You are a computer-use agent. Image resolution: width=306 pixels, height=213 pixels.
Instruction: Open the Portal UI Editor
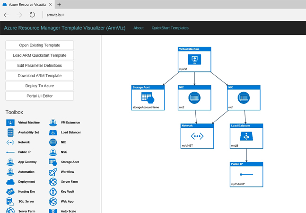point(40,96)
